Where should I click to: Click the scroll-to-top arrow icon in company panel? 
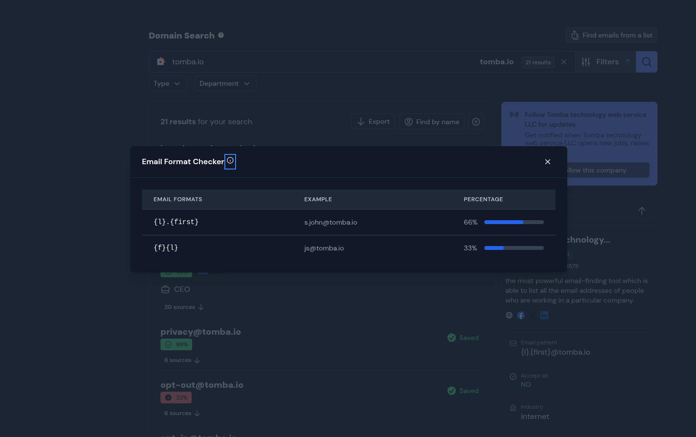pos(642,211)
